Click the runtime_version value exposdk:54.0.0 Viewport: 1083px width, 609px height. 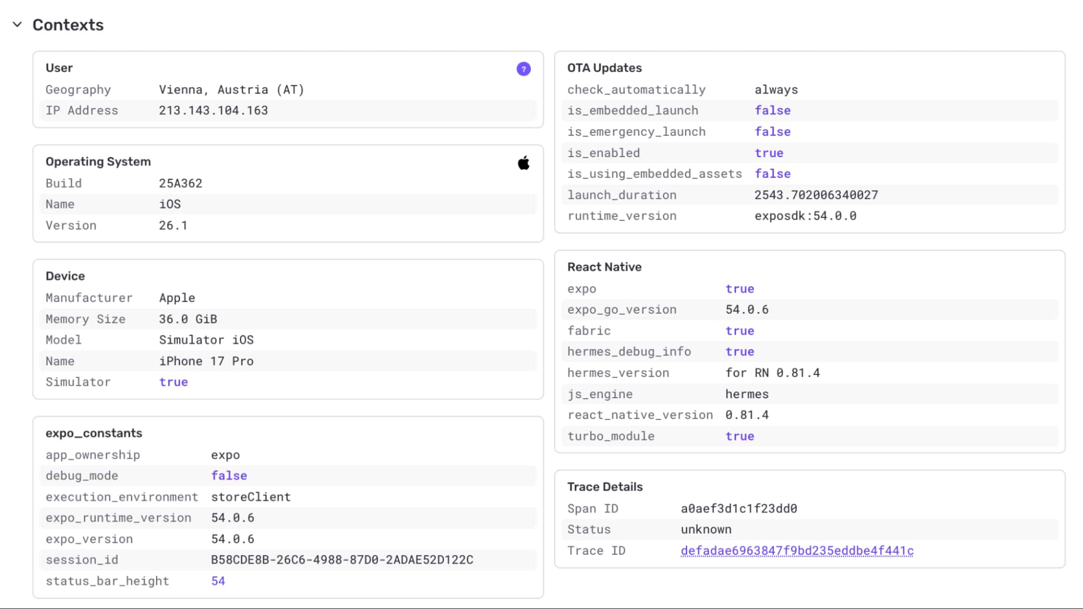pos(806,216)
